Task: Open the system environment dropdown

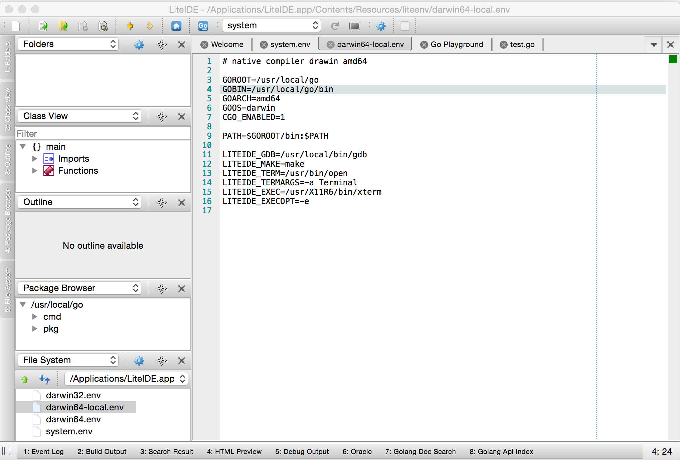Action: (x=271, y=26)
